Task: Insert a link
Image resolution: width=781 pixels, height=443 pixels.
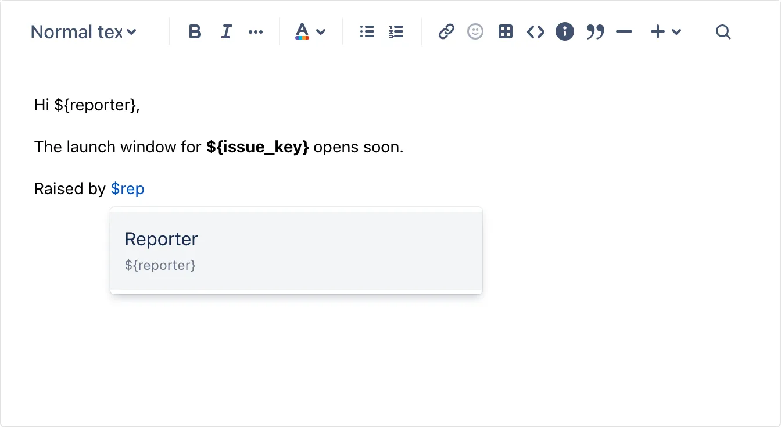Action: (446, 32)
